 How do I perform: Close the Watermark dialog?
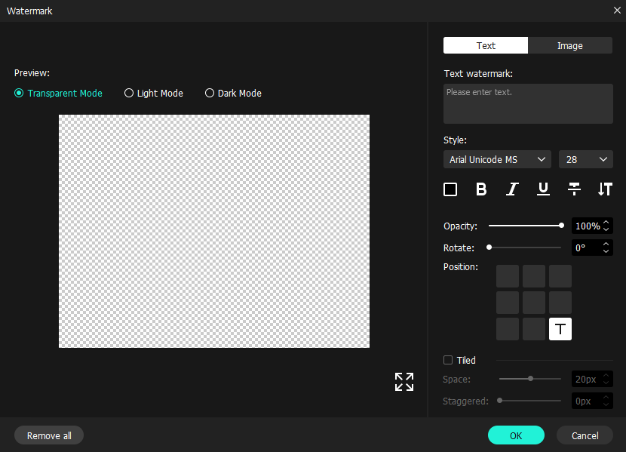click(617, 11)
